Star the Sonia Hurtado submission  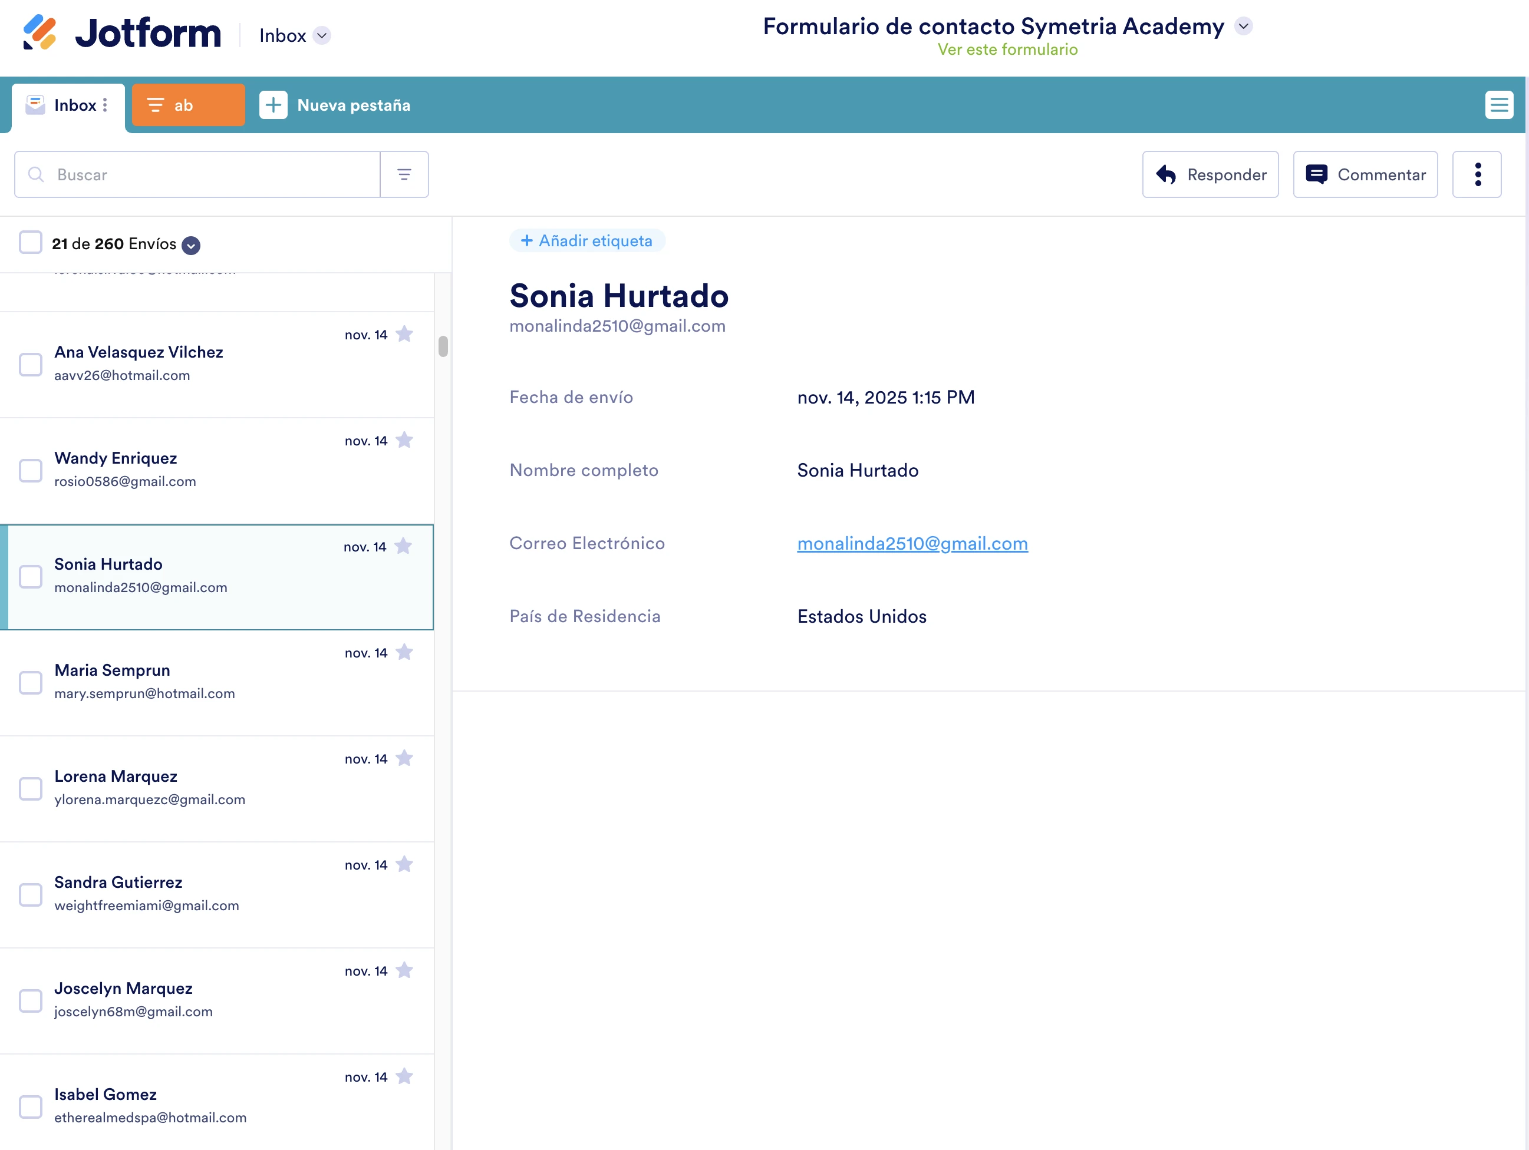coord(404,546)
